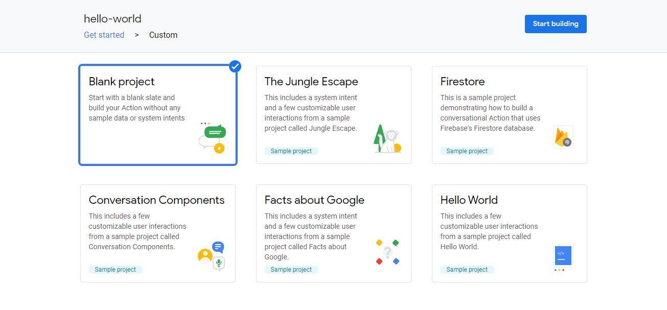This screenshot has height=310, width=667.
Task: Pick the Hello World card title
Action: coord(469,200)
